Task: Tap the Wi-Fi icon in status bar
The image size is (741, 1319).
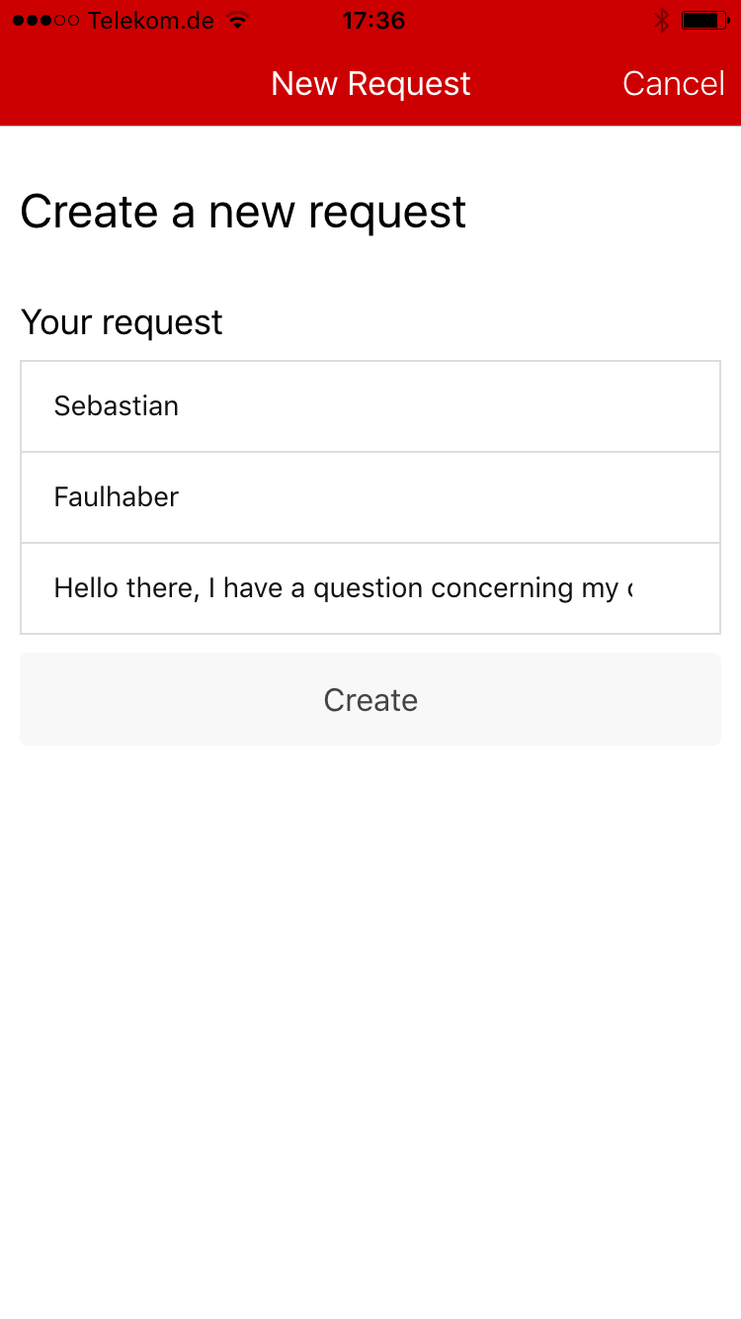Action: (x=237, y=20)
